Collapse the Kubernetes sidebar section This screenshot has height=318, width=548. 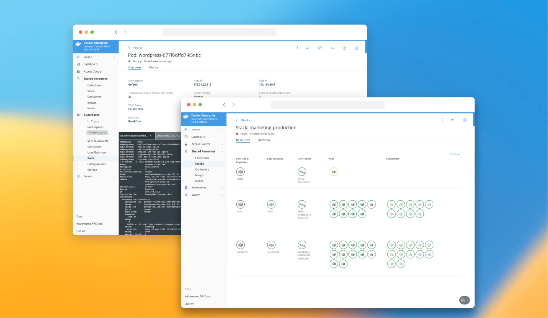click(x=92, y=115)
